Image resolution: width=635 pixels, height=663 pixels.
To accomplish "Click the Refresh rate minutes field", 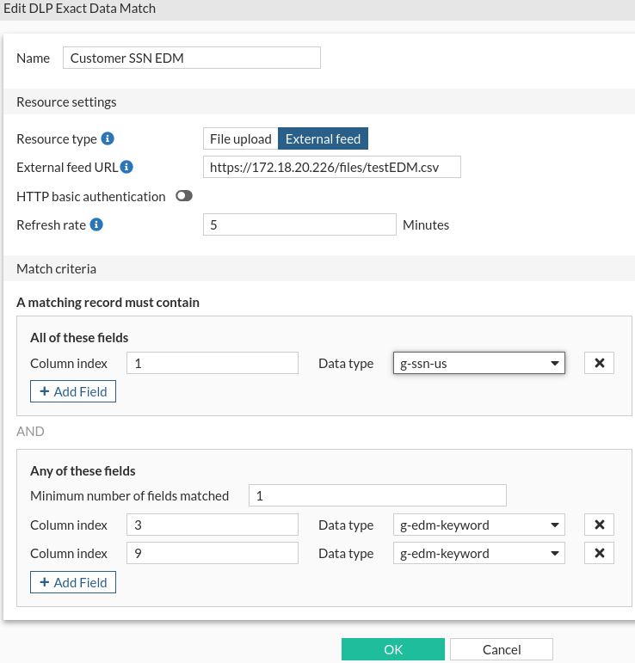I will [x=299, y=224].
